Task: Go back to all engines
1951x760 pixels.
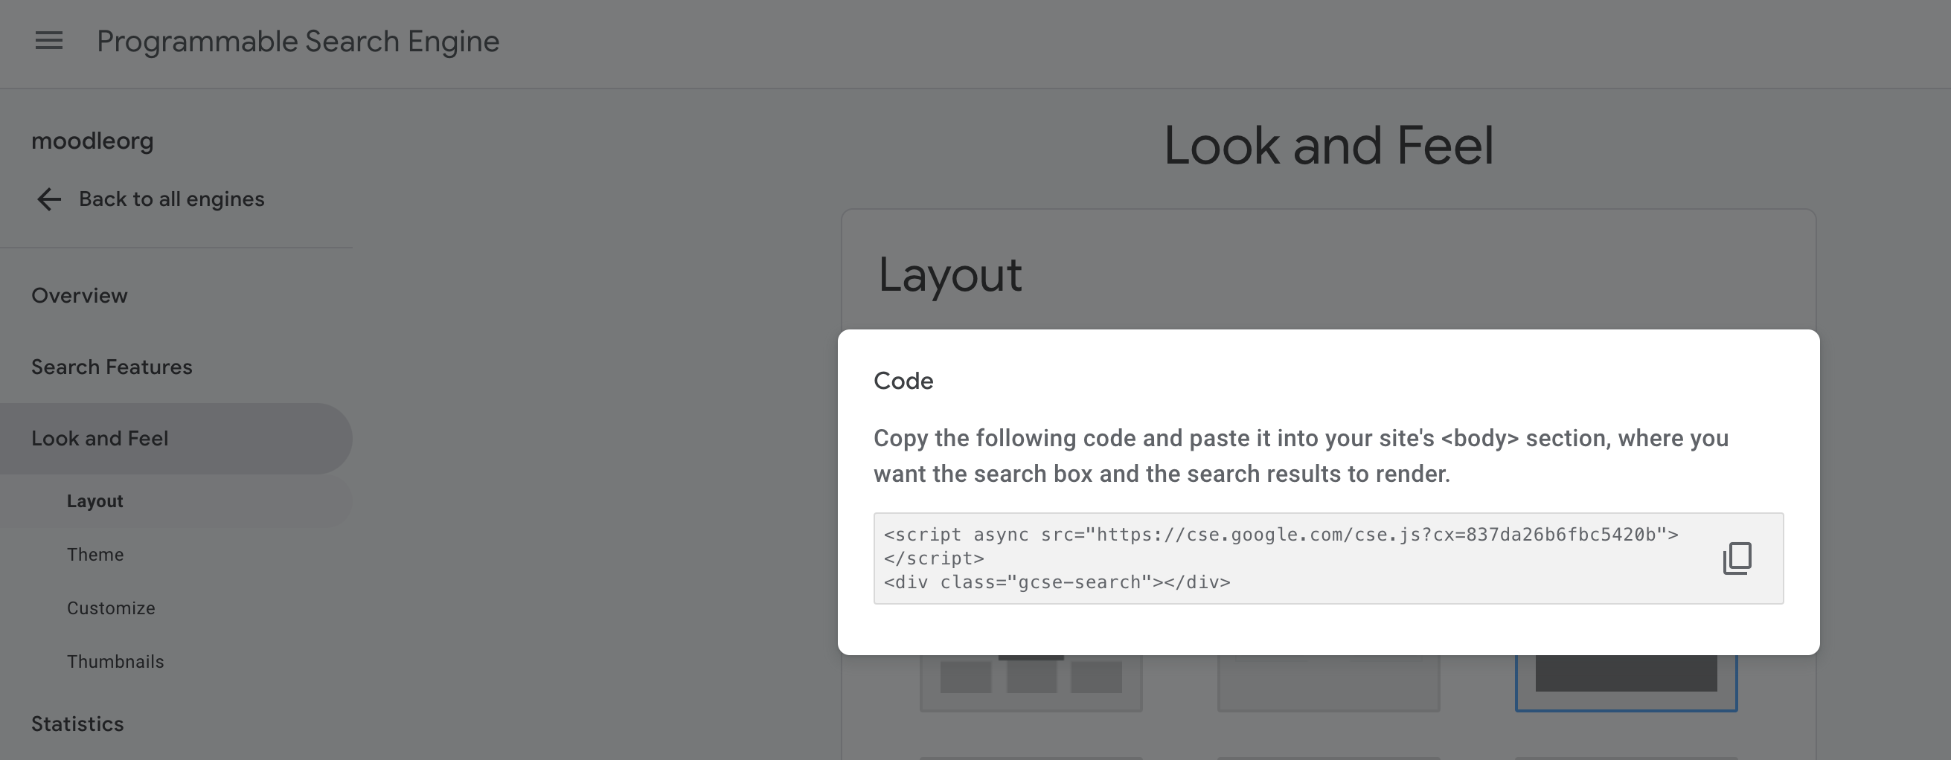Action: click(171, 199)
